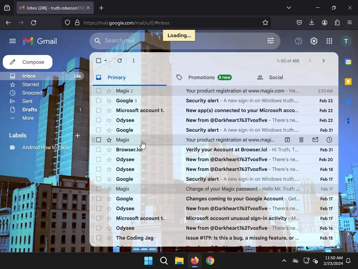
Task: Compose a new email
Action: coord(28,62)
